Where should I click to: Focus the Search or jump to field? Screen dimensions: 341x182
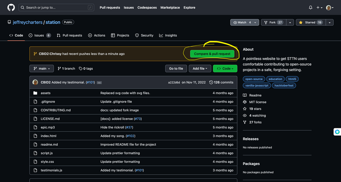(56, 8)
